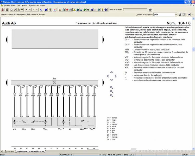Click the yellow warning triangle icon in the toolbar
Image resolution: width=195 pixels, height=156 pixels.
coord(74,10)
